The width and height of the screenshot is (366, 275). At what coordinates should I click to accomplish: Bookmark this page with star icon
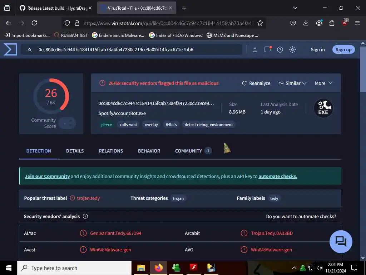click(260, 23)
